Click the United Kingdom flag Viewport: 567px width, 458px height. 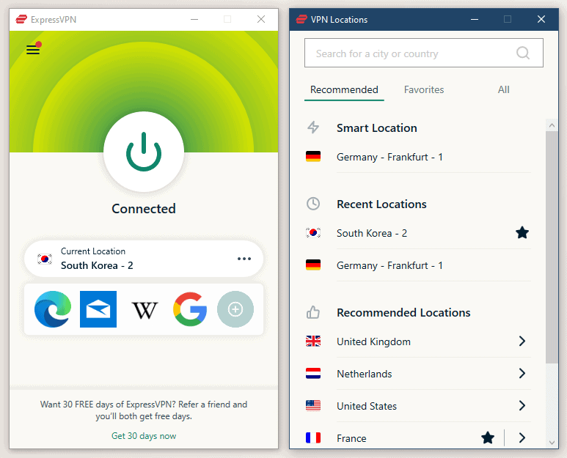[313, 341]
